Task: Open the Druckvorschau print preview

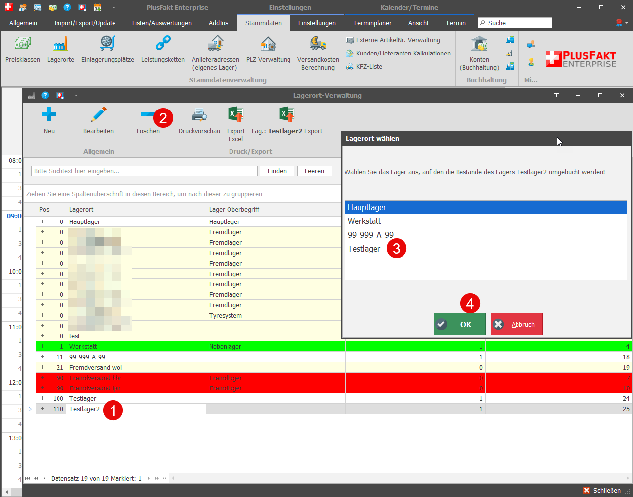Action: tap(199, 121)
